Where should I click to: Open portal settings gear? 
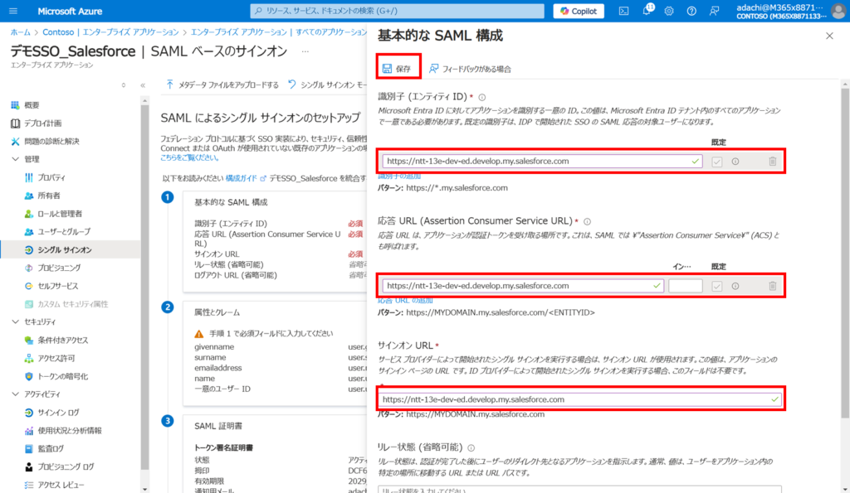(x=669, y=11)
